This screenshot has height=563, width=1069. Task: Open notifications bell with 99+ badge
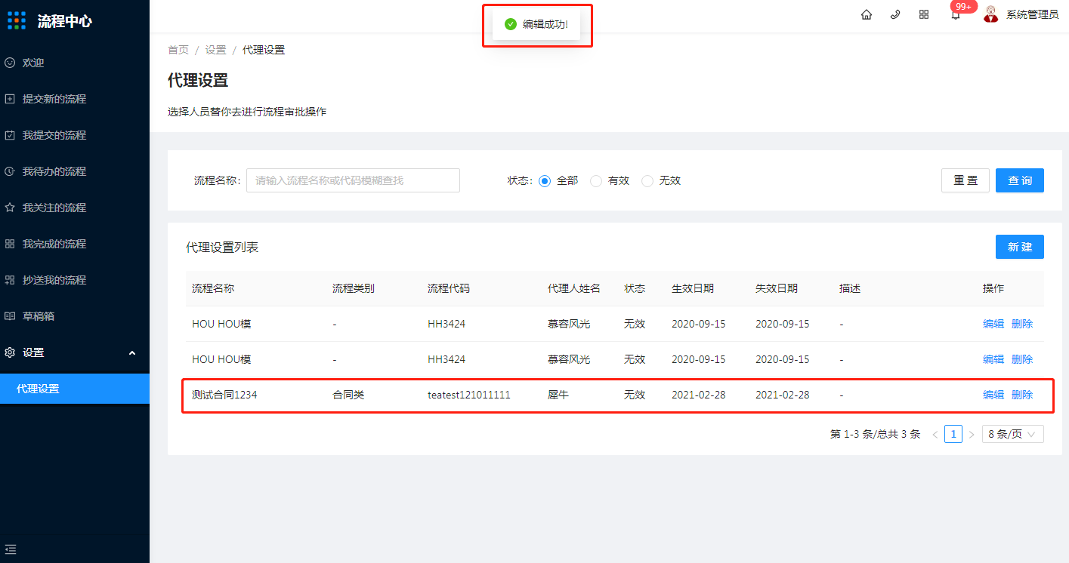[x=956, y=14]
